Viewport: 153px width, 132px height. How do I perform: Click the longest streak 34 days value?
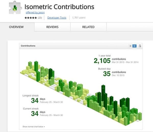click(35, 100)
